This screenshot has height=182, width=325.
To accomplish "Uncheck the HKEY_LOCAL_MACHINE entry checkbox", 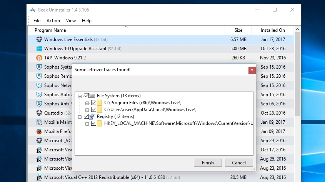I will click(x=94, y=123).
